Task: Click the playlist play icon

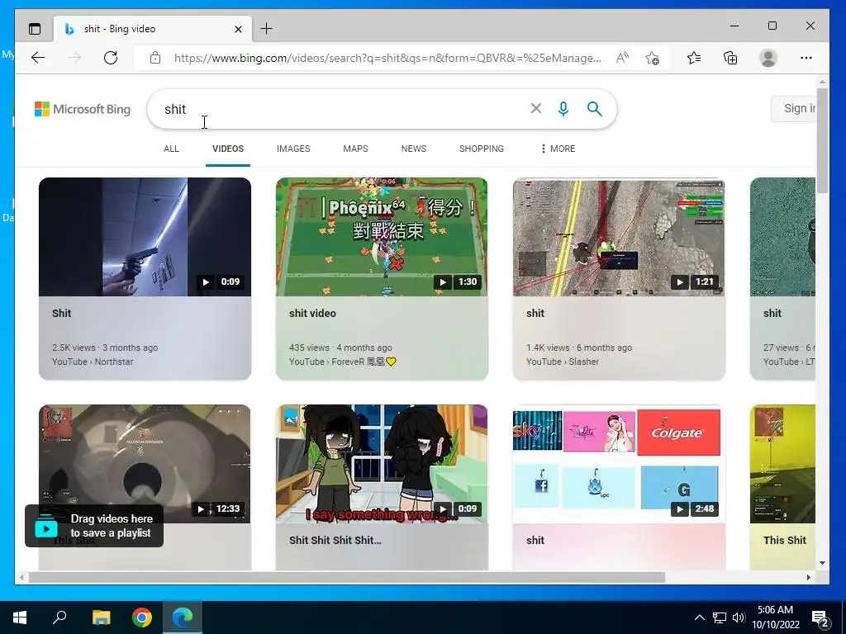Action: point(46,528)
